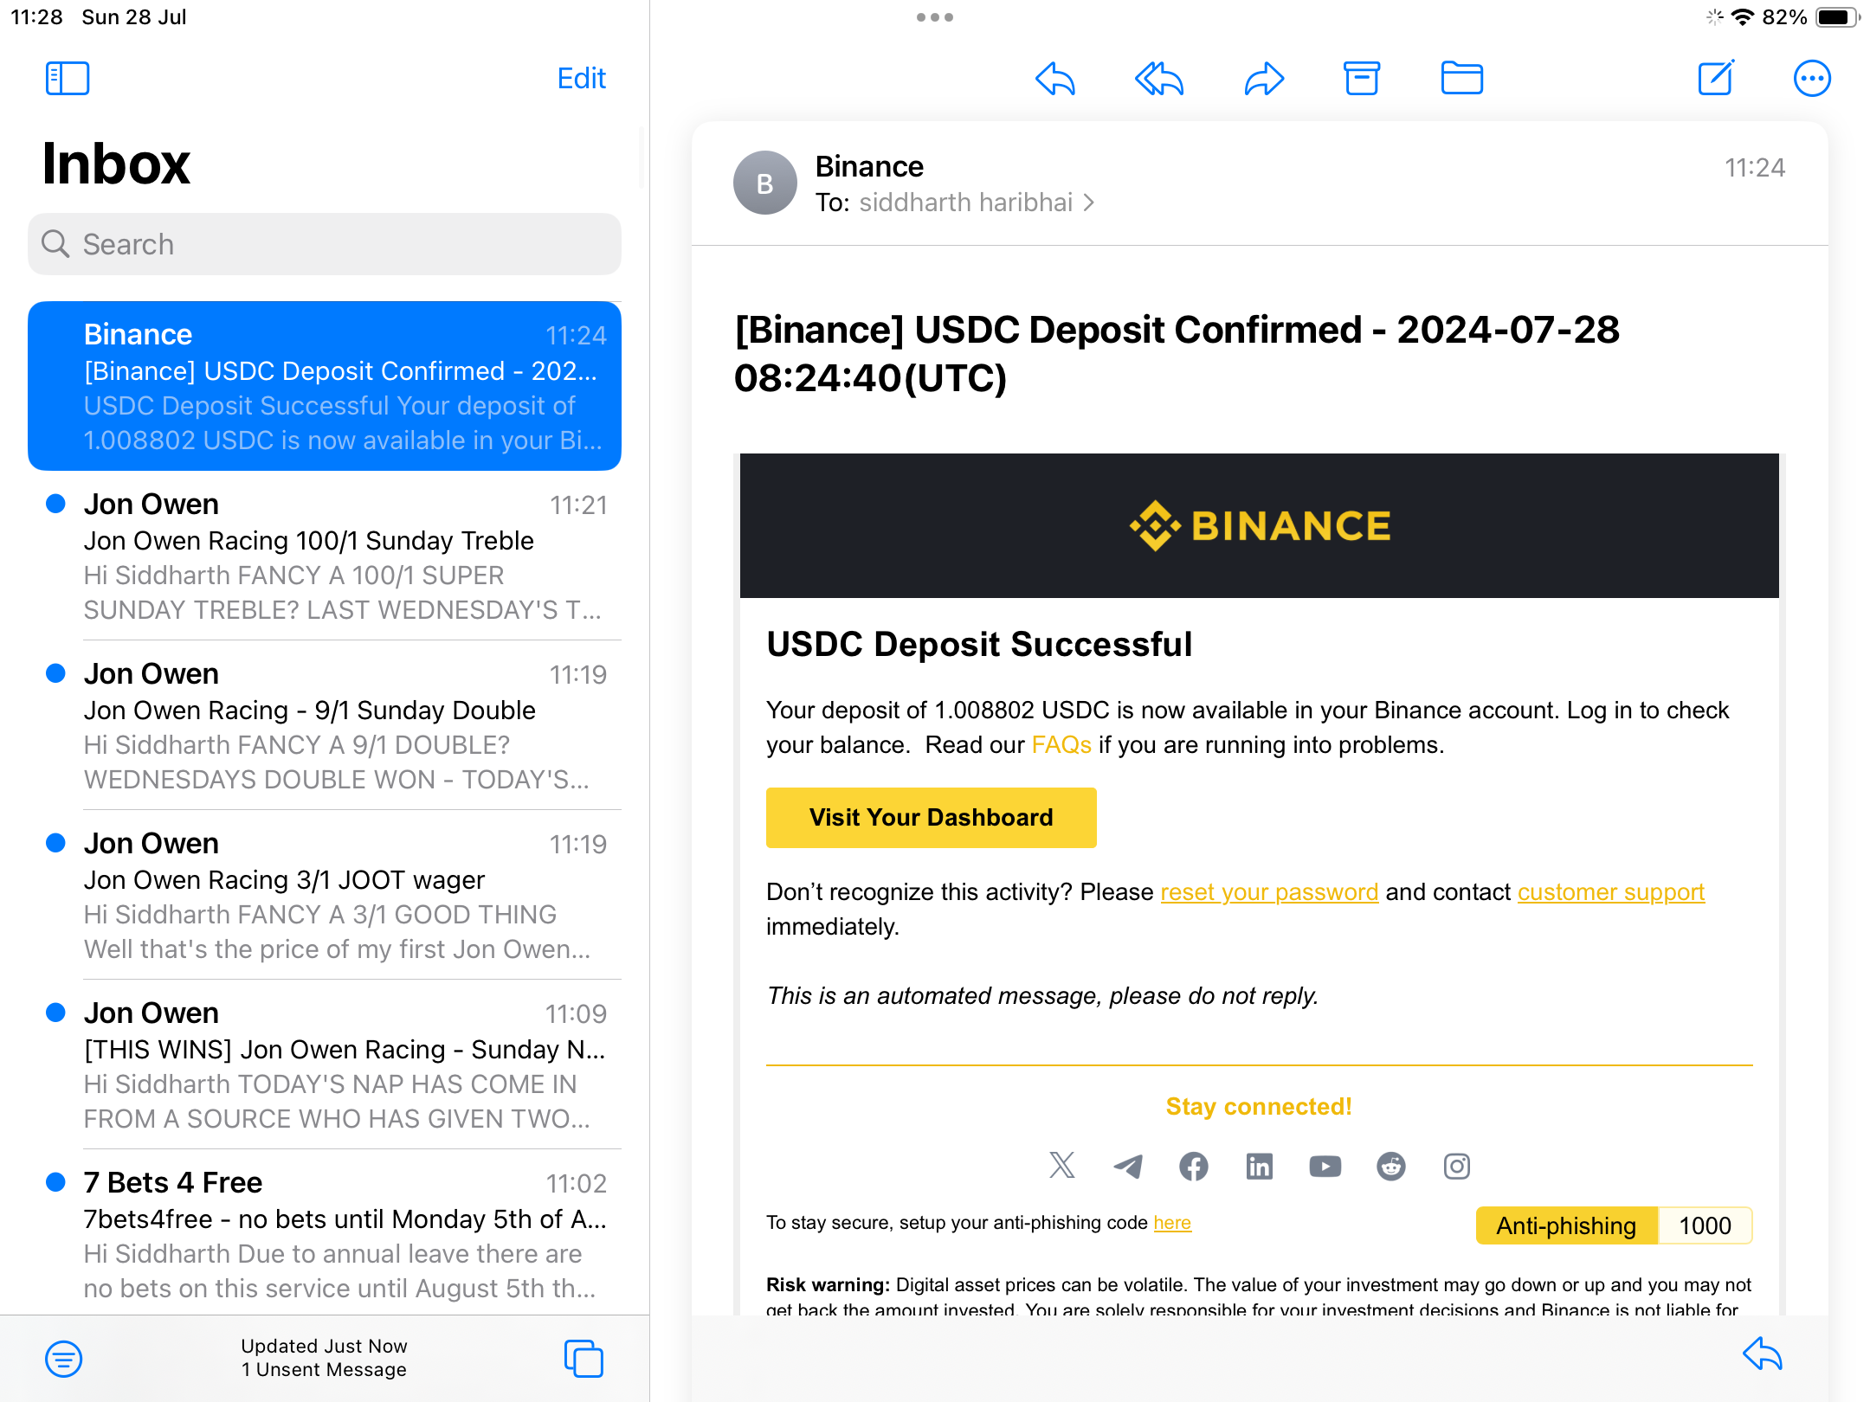Screen dimensions: 1870x1402
Task: Click the Binance logo banner
Action: pyautogui.click(x=1260, y=526)
